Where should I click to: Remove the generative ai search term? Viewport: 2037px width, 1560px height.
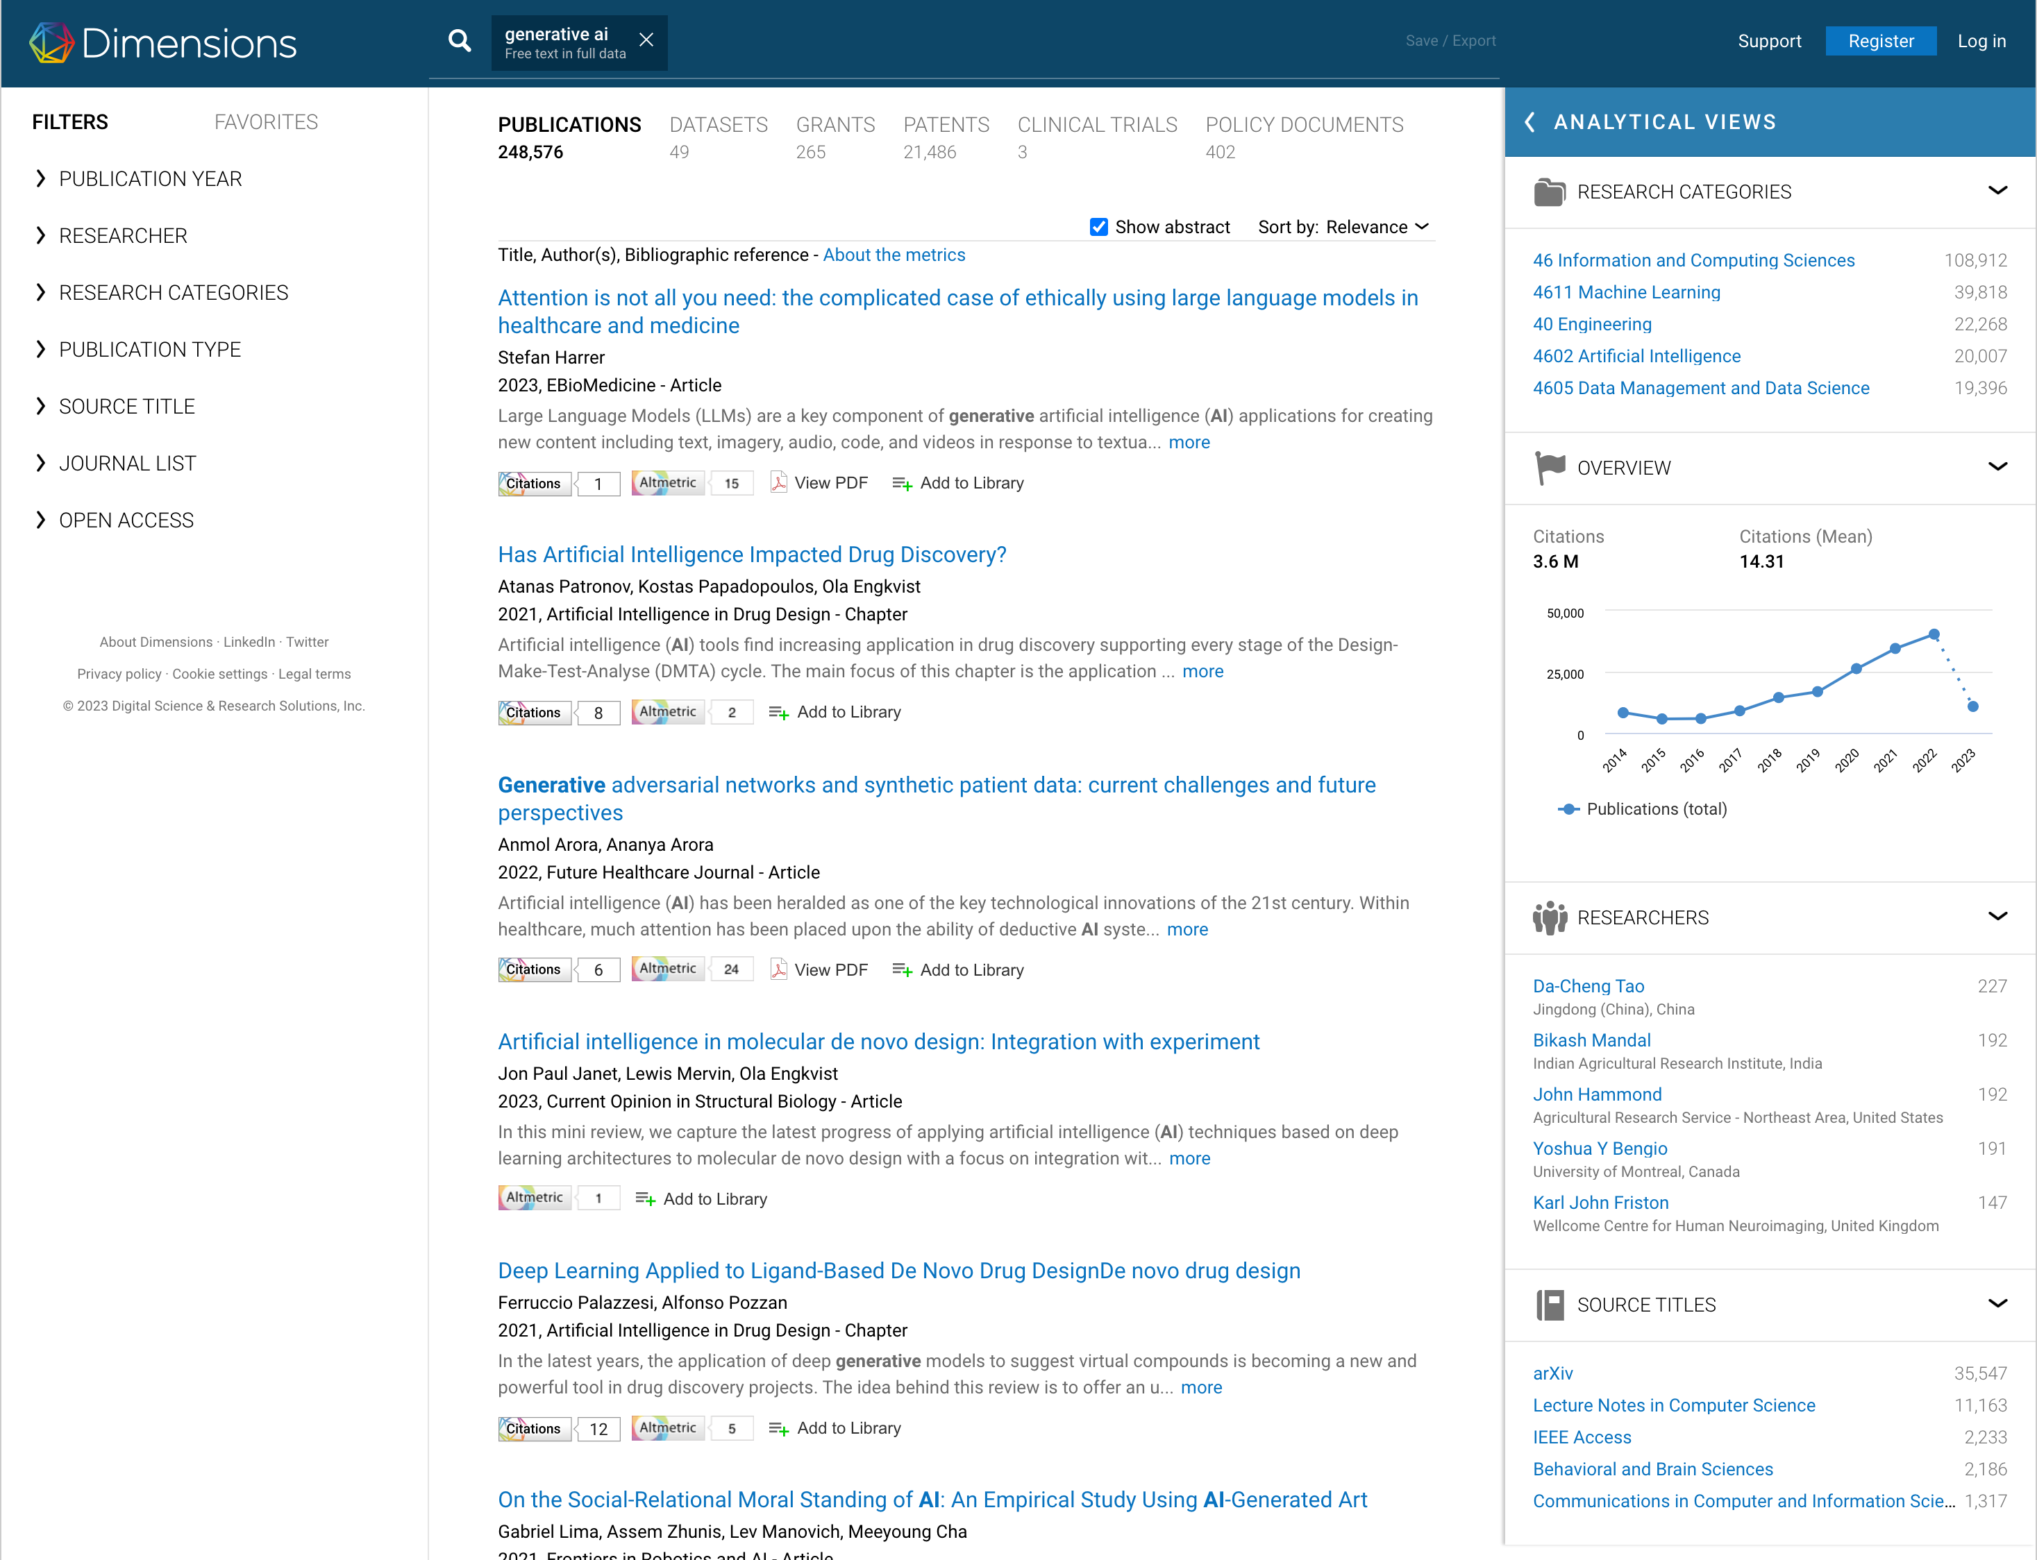646,40
